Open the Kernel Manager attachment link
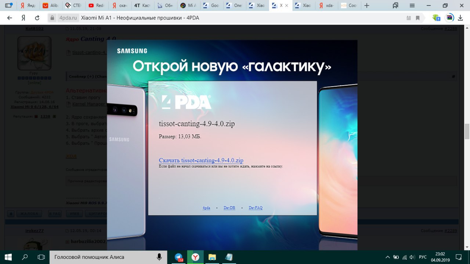The image size is (470, 264). pos(89,104)
